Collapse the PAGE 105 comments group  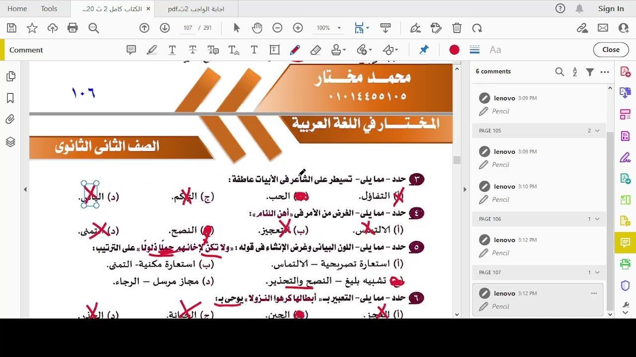pos(597,131)
